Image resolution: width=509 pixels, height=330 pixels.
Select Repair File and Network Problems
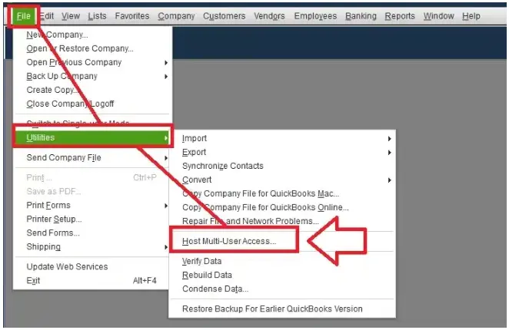point(281,221)
